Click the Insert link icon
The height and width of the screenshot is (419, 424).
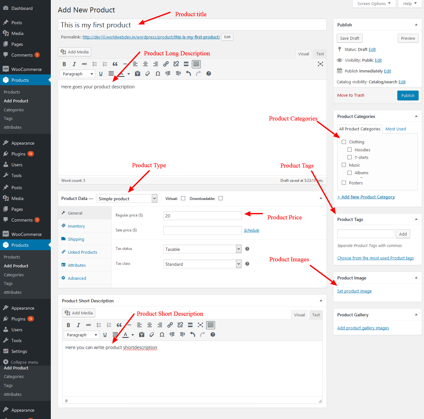tap(165, 64)
